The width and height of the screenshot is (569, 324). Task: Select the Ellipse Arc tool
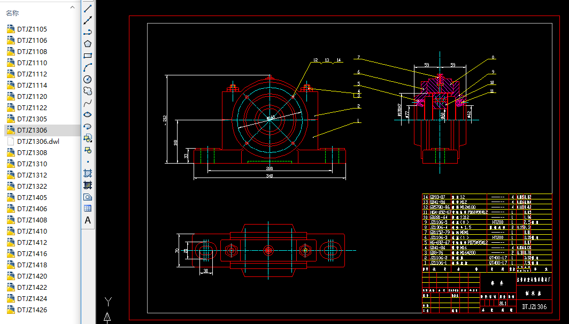(x=88, y=126)
